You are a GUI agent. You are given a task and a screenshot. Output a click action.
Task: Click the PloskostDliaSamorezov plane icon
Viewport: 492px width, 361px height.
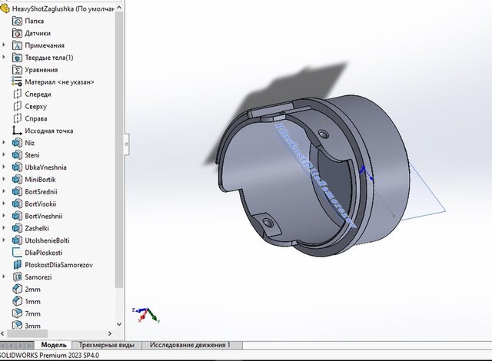coord(17,265)
